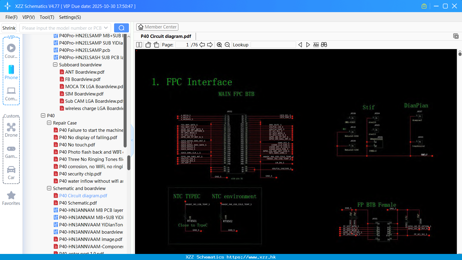Open the Settings(S) menu
Image resolution: width=462 pixels, height=260 pixels.
pyautogui.click(x=70, y=17)
